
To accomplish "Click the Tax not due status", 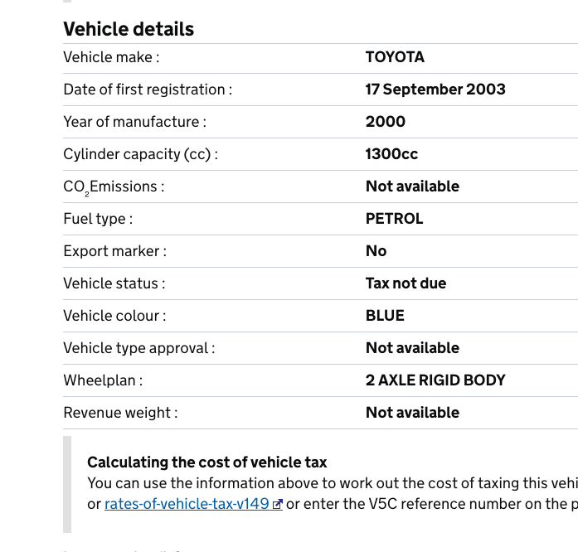I will point(406,283).
